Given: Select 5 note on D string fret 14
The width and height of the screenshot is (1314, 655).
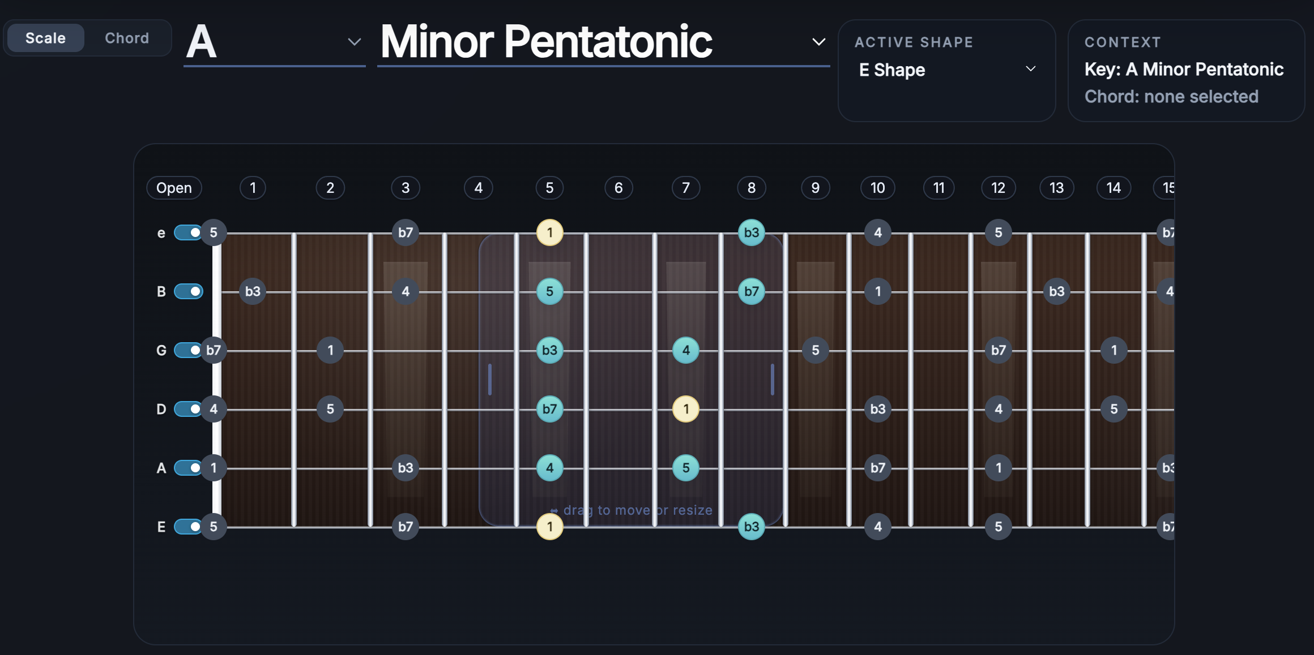Looking at the screenshot, I should (1114, 409).
